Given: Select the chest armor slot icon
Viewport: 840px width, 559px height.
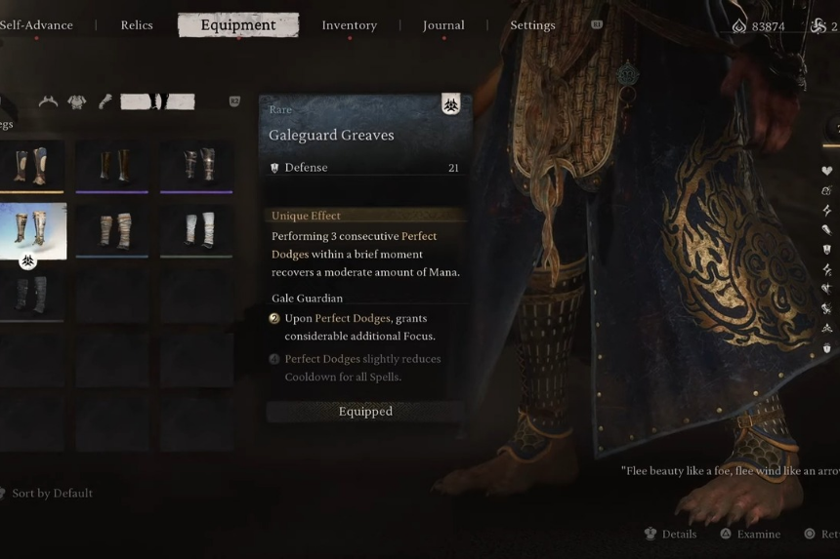Looking at the screenshot, I should 76,101.
